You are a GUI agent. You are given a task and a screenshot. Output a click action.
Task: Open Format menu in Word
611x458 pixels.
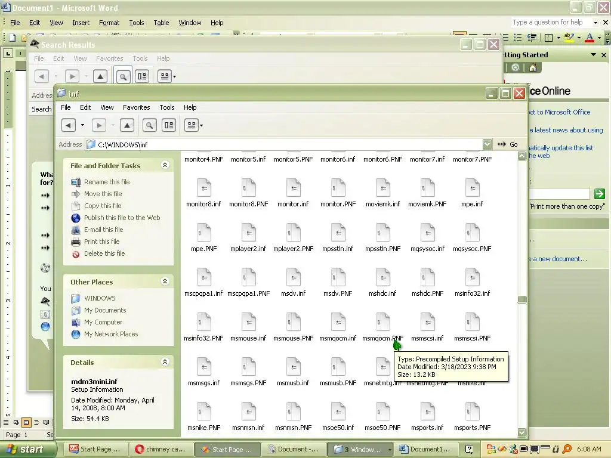click(x=109, y=23)
